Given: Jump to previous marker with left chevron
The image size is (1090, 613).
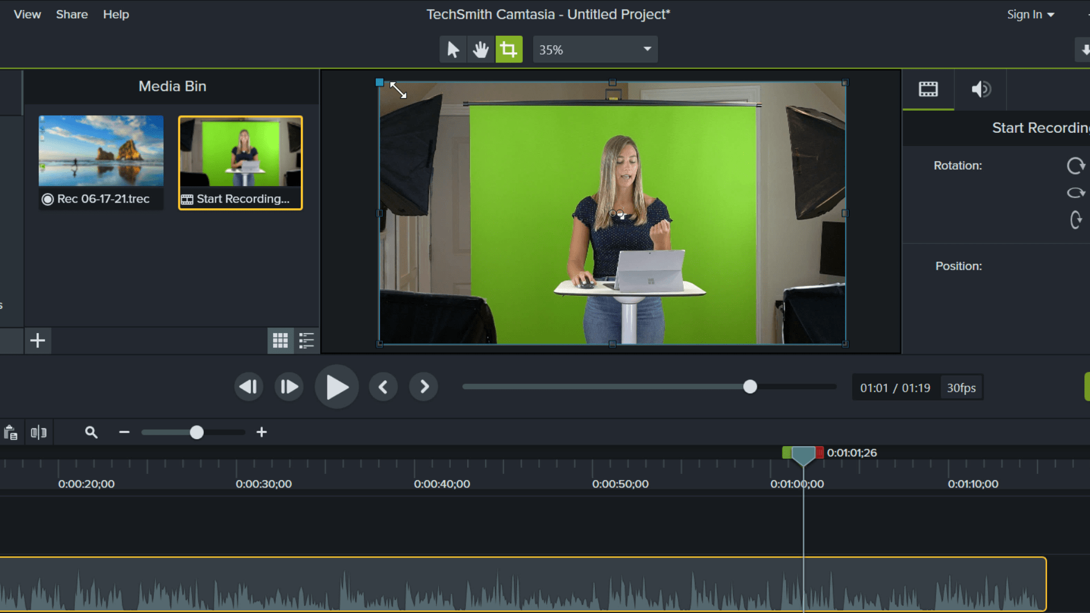Looking at the screenshot, I should (383, 387).
